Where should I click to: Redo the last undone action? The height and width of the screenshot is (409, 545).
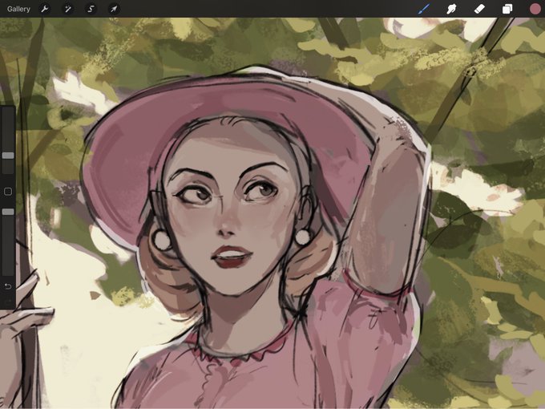[8, 302]
